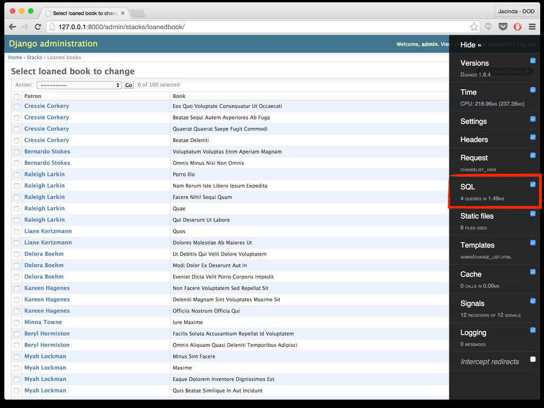This screenshot has width=544, height=408.
Task: Click book 'Non Facere Voluptatem Sed Repellat Sit'
Action: 220,288
